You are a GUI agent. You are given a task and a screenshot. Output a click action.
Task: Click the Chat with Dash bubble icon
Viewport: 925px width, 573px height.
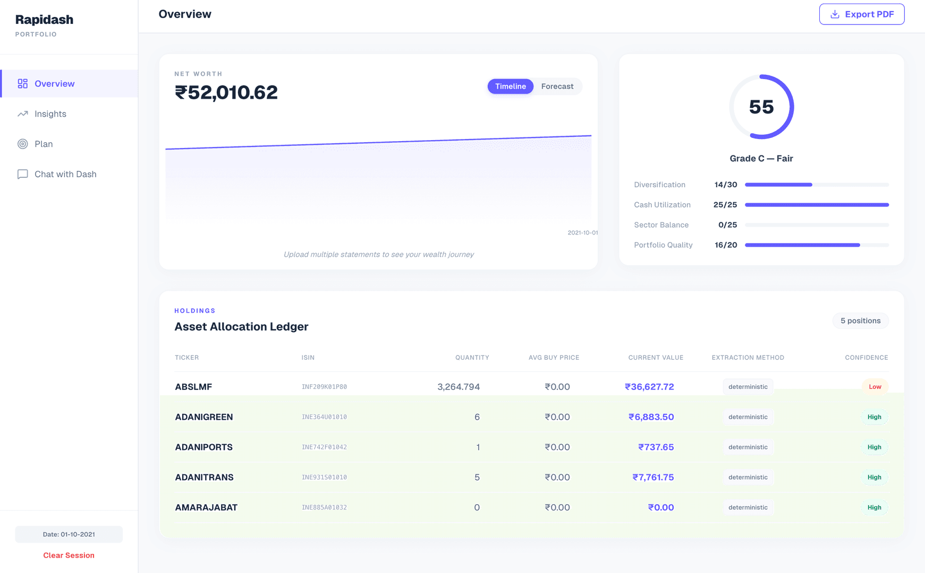coord(22,175)
